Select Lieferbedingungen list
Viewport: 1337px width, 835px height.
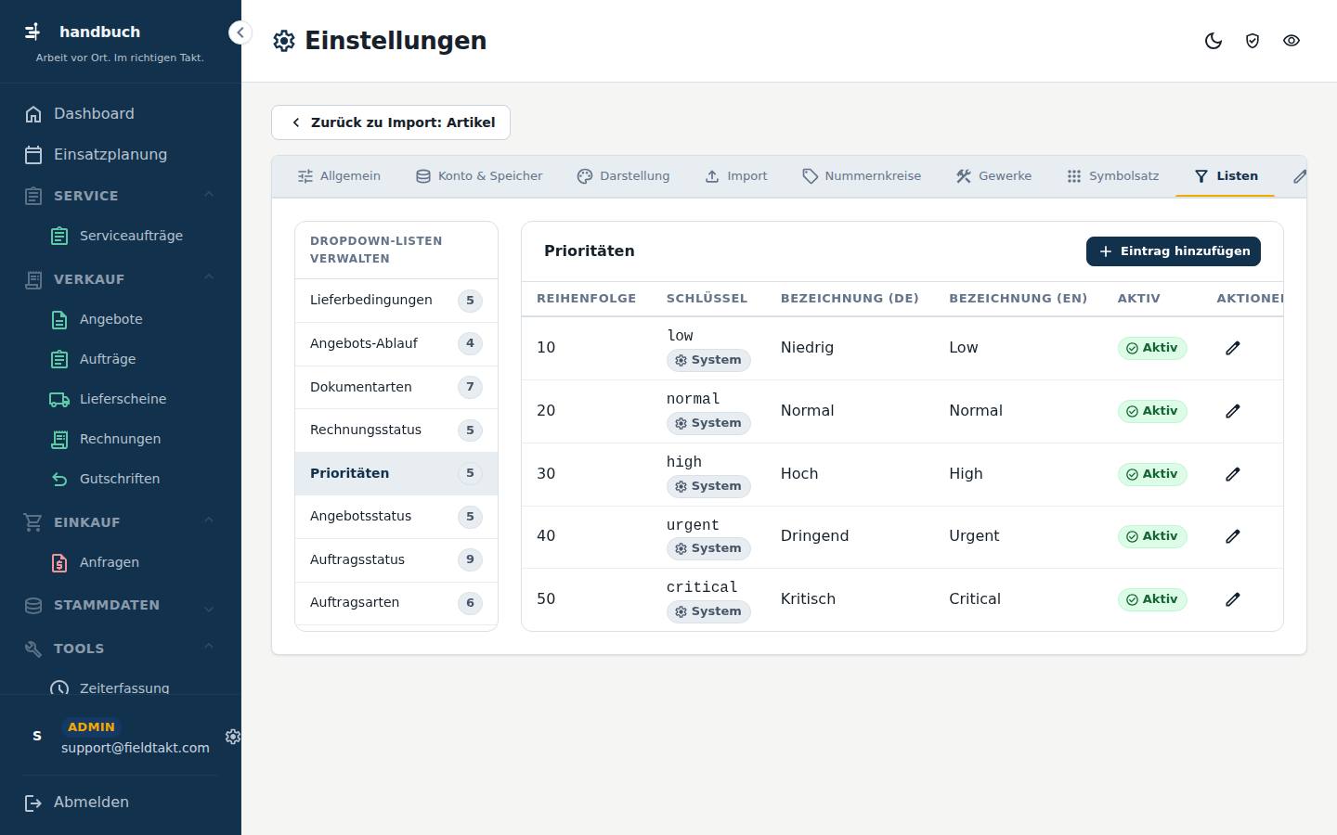click(x=396, y=301)
